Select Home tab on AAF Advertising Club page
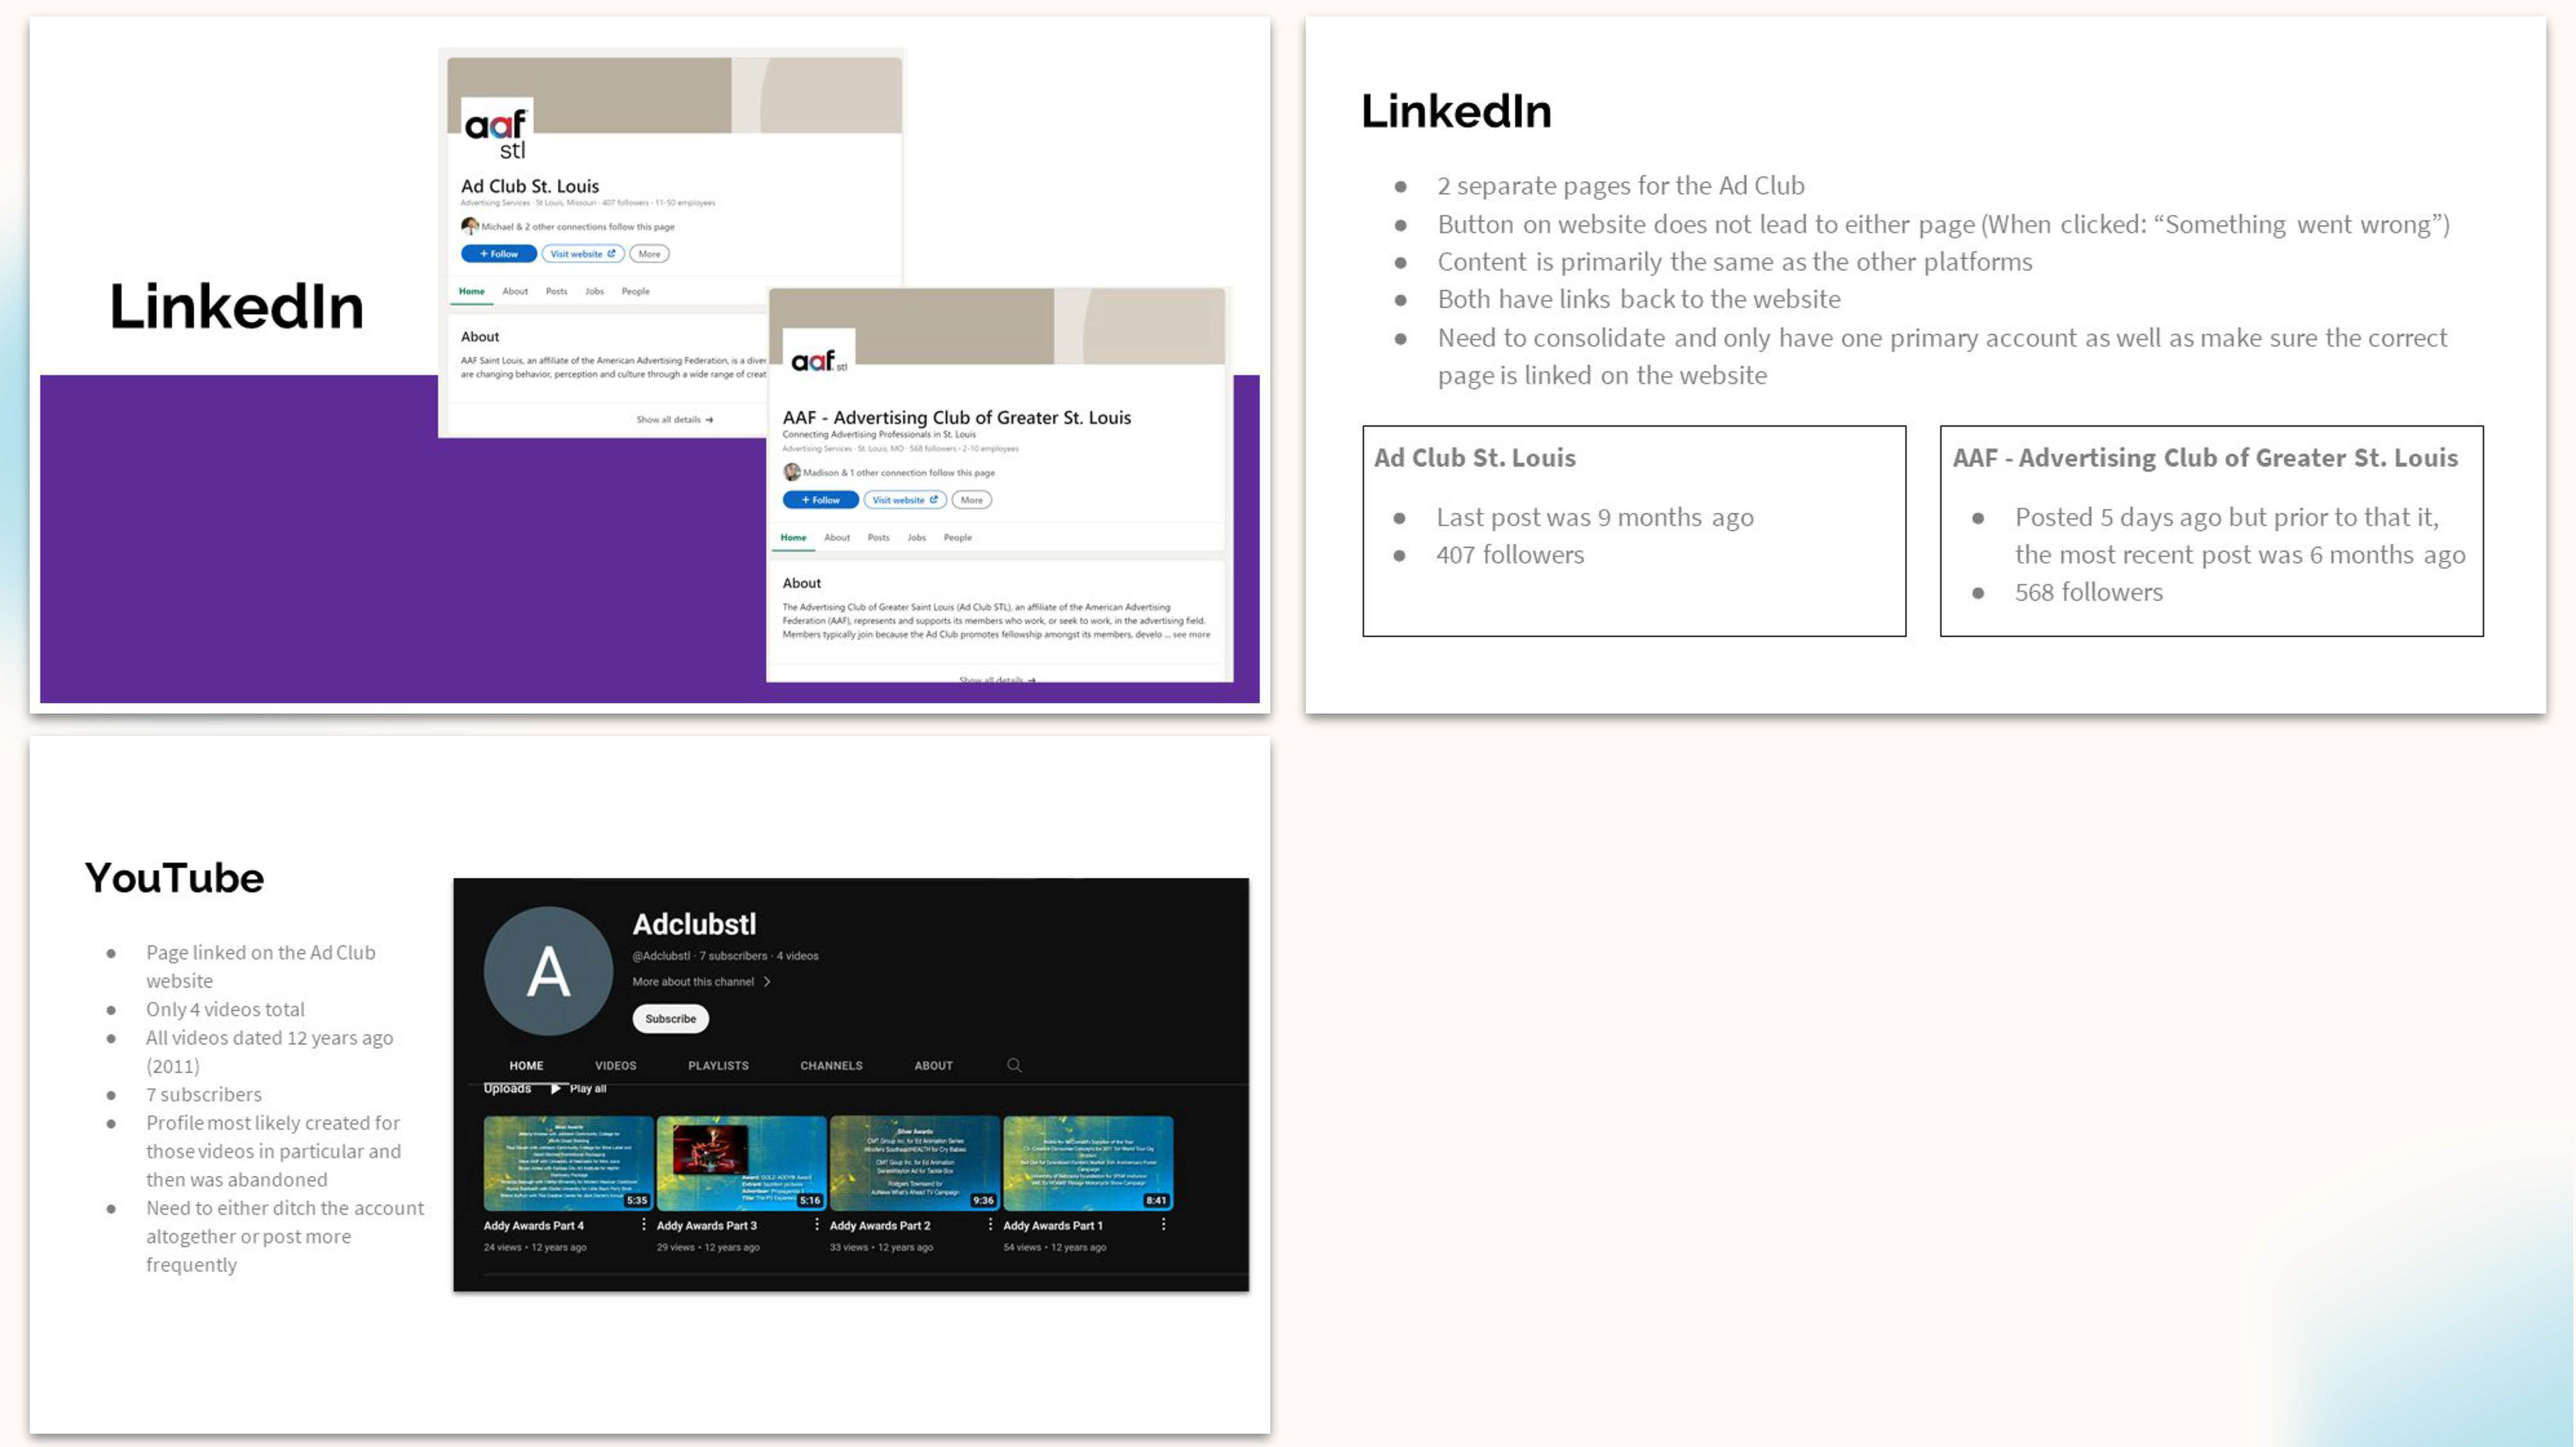Viewport: 2576px width, 1447px height. pos(793,537)
